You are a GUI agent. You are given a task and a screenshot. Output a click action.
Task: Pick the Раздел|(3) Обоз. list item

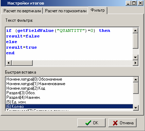(x=69, y=93)
